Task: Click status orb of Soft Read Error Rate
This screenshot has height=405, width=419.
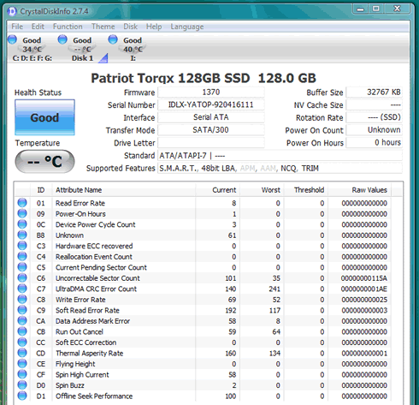Action: coord(22,310)
